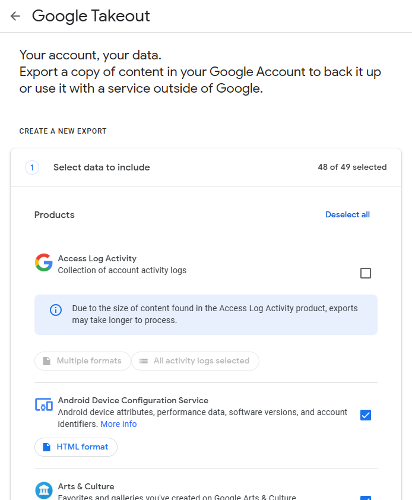The image size is (412, 500).
Task: Click the Google Takeout page title
Action: (91, 16)
